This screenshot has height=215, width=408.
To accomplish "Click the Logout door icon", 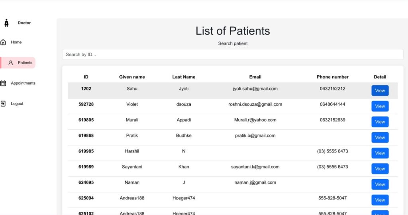I will [3, 104].
